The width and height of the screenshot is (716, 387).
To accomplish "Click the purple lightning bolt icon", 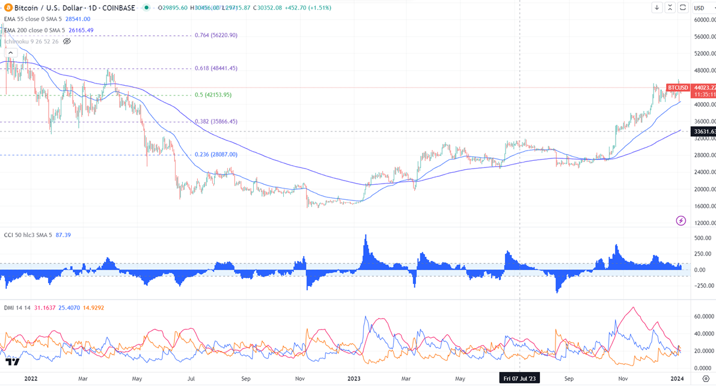I will point(681,221).
